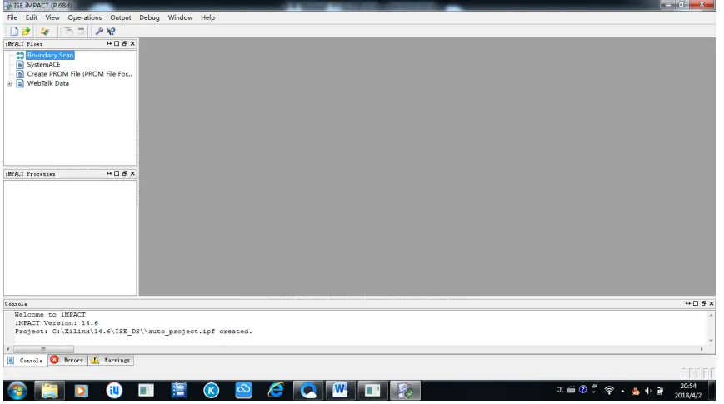Click the 'Welcome to iMPACT' console line
Screen dimensions: 724x404
(50, 314)
